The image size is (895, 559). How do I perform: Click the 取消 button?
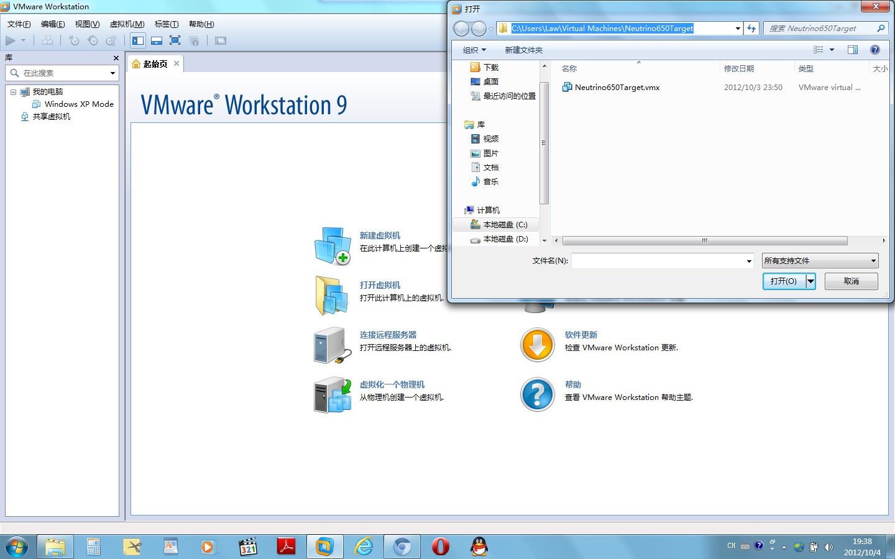pyautogui.click(x=851, y=281)
